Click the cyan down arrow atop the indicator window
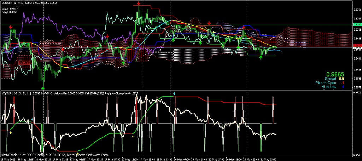 [x=174, y=94]
